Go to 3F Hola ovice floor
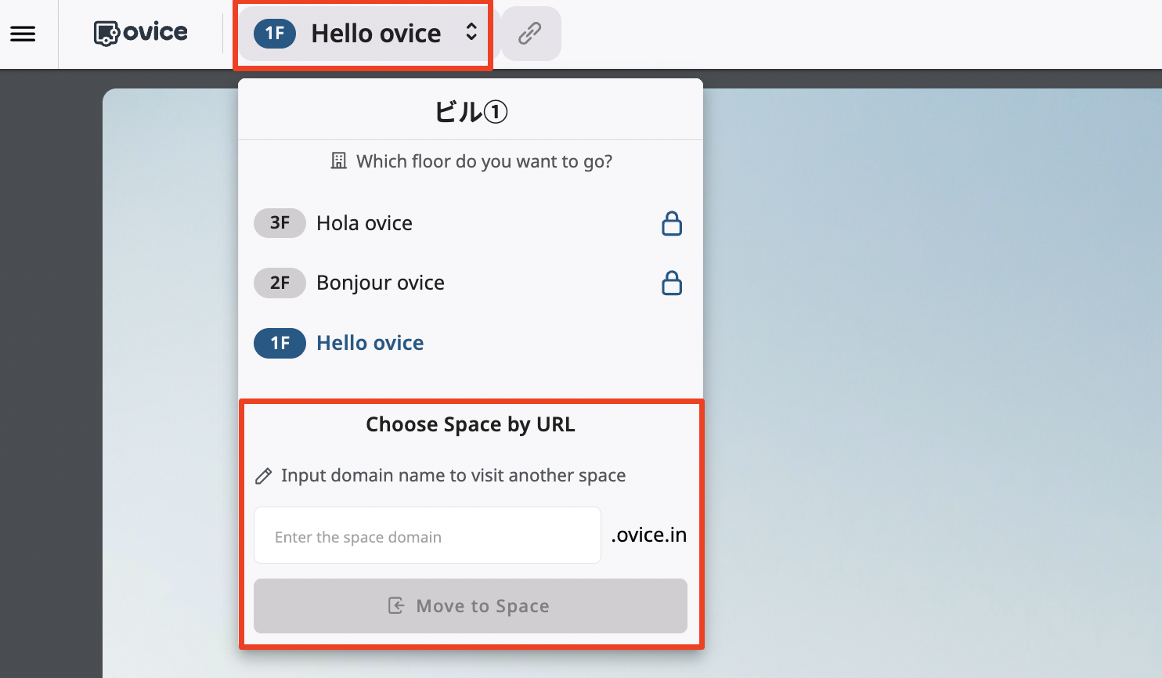Viewport: 1162px width, 678px height. tap(470, 223)
